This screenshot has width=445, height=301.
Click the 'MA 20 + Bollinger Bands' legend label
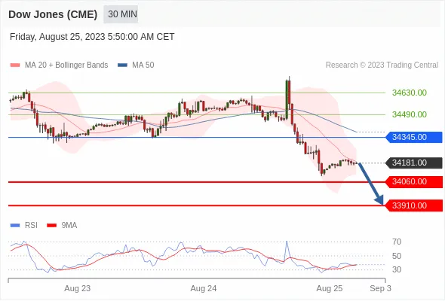(x=66, y=65)
